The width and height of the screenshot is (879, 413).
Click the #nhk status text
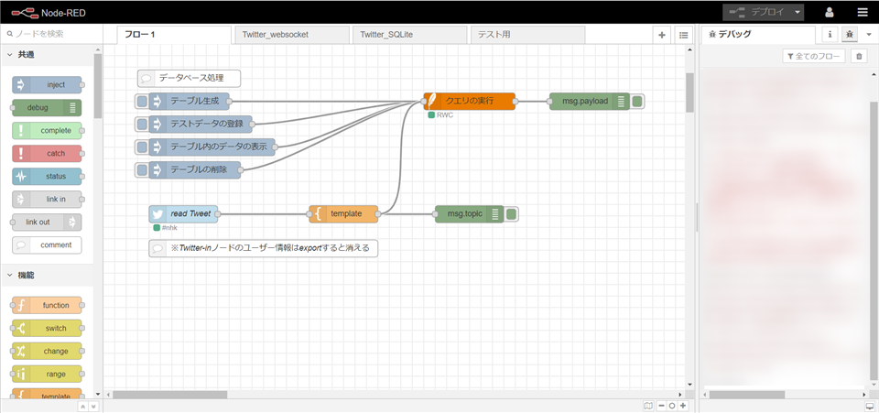[x=170, y=228]
